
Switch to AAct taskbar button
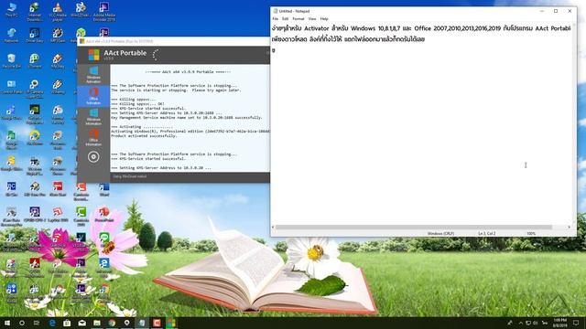click(171, 323)
